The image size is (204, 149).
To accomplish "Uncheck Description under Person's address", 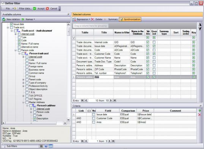I will pyautogui.click(x=35, y=119).
